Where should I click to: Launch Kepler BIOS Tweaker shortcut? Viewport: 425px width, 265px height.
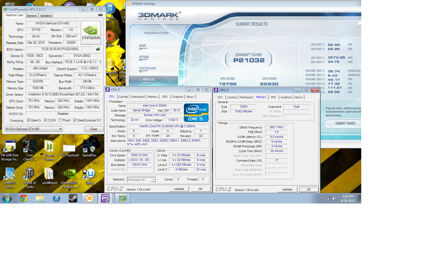click(69, 178)
